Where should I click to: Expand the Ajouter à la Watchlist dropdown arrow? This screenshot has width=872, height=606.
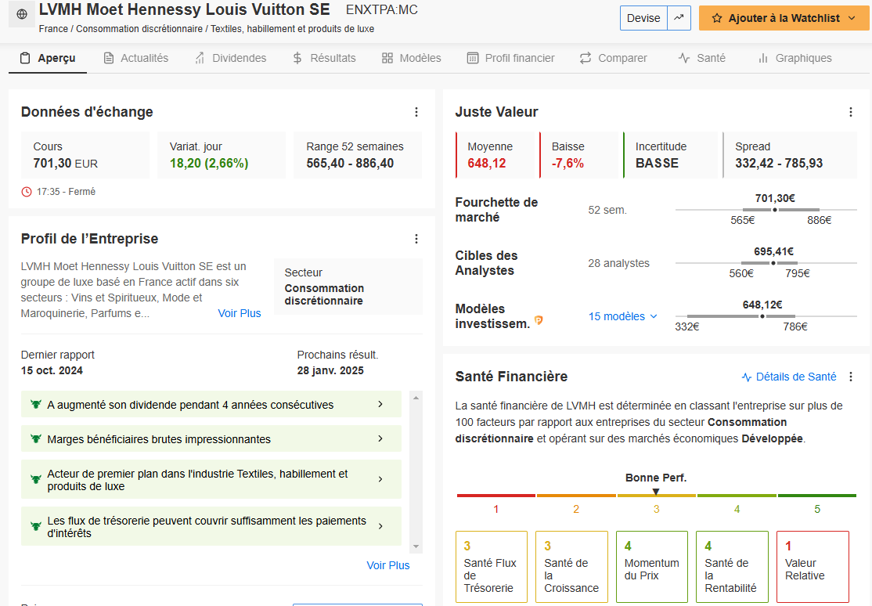coord(852,18)
